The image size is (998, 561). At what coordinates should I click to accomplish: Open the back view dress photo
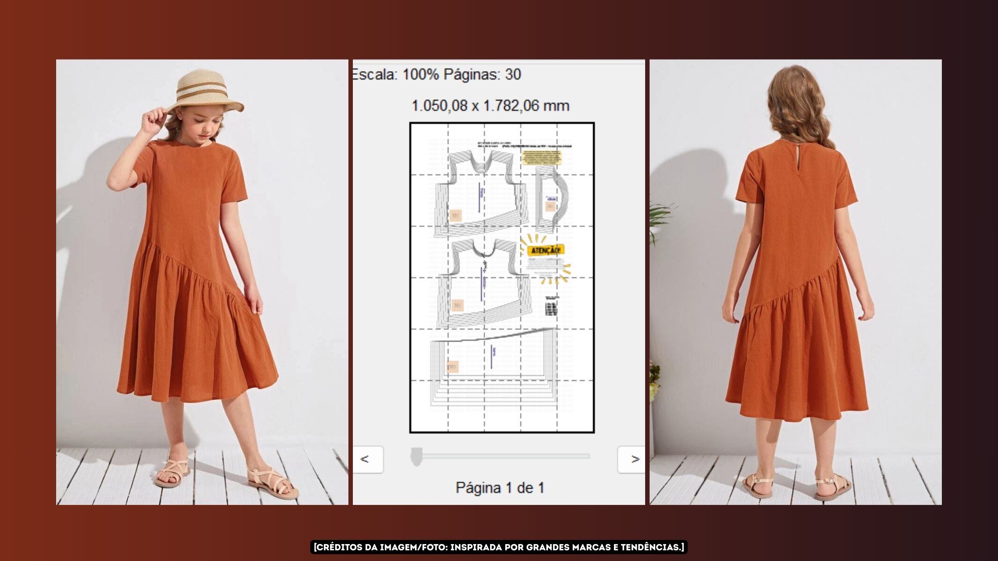(795, 282)
